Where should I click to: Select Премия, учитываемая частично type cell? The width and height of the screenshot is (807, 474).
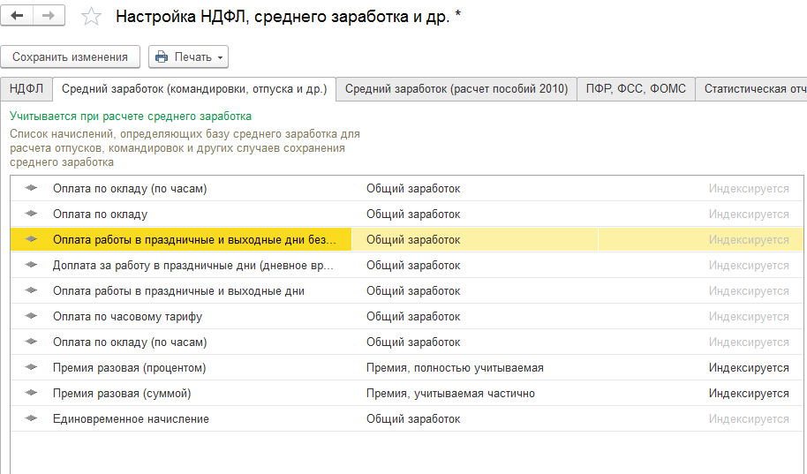click(450, 394)
